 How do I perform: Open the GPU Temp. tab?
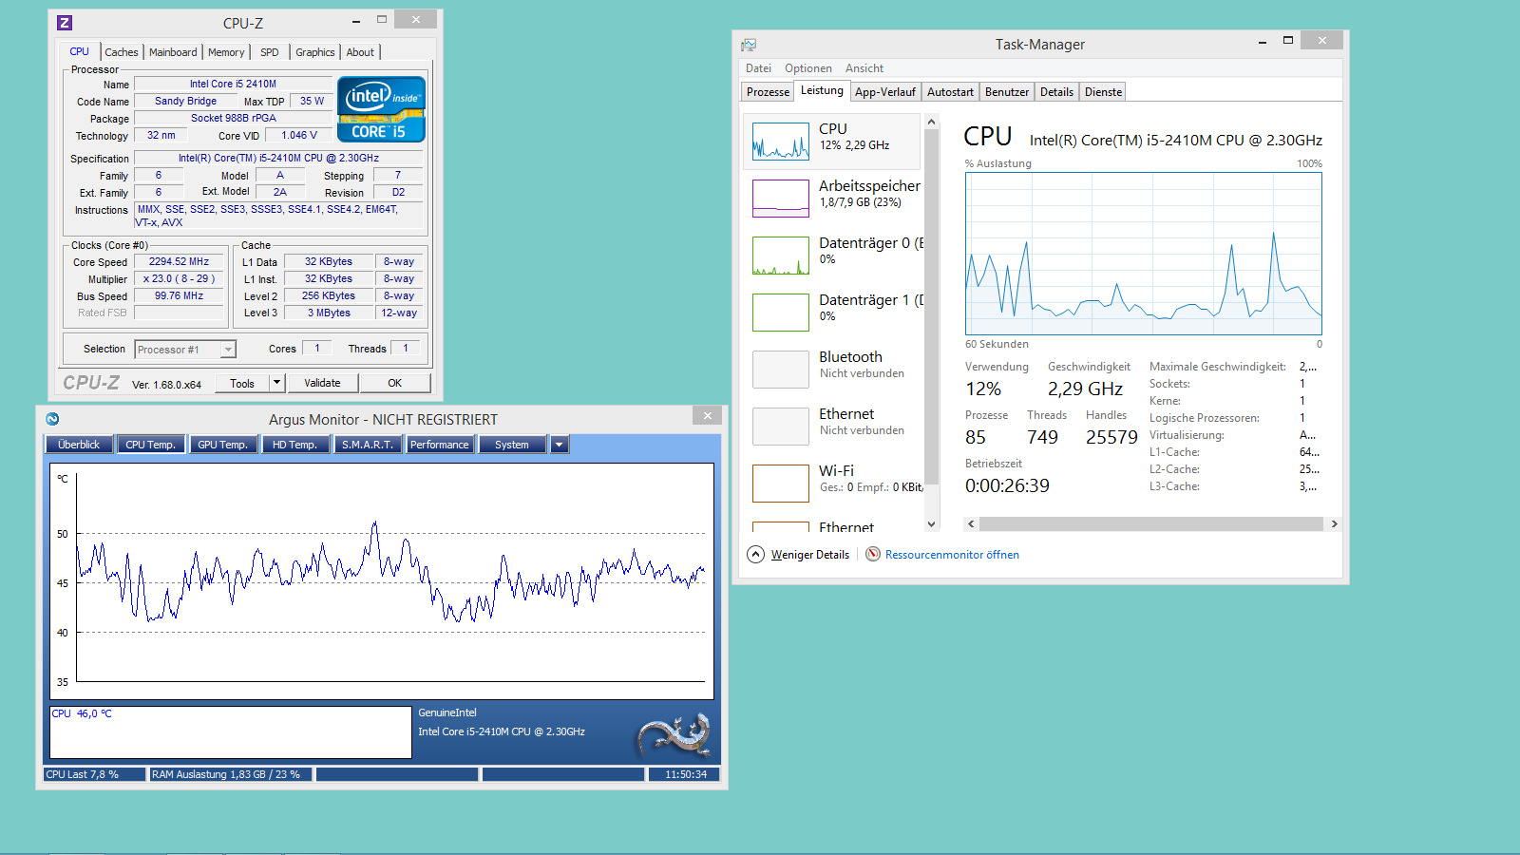[x=222, y=445]
